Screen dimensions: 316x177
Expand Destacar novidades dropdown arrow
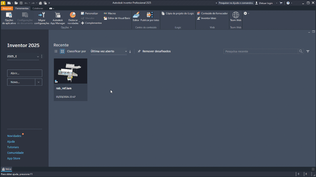pos(79,22)
